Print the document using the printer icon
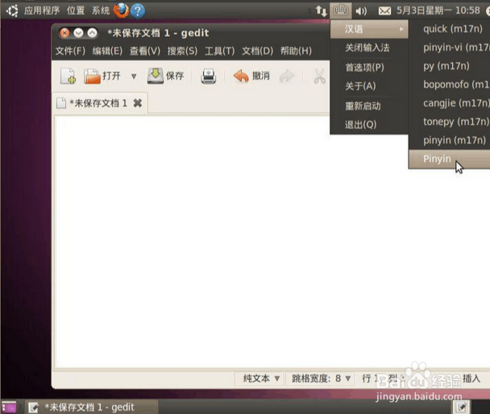This screenshot has width=490, height=414. tap(208, 77)
